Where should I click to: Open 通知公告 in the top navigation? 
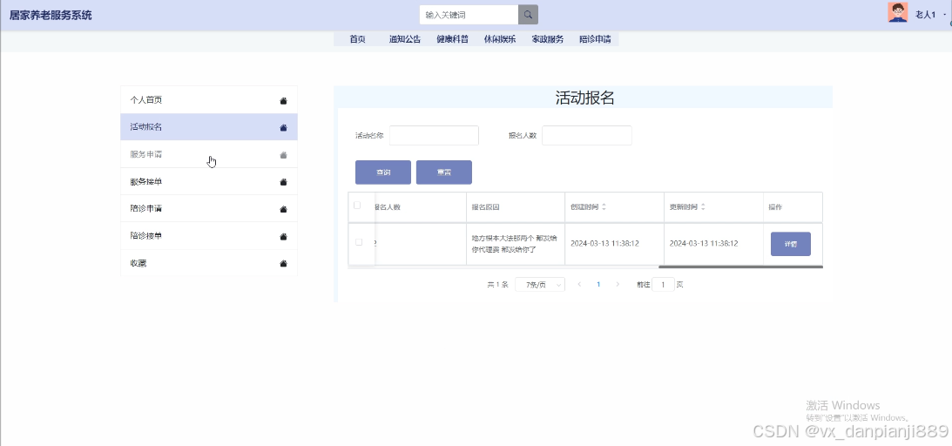pos(405,39)
